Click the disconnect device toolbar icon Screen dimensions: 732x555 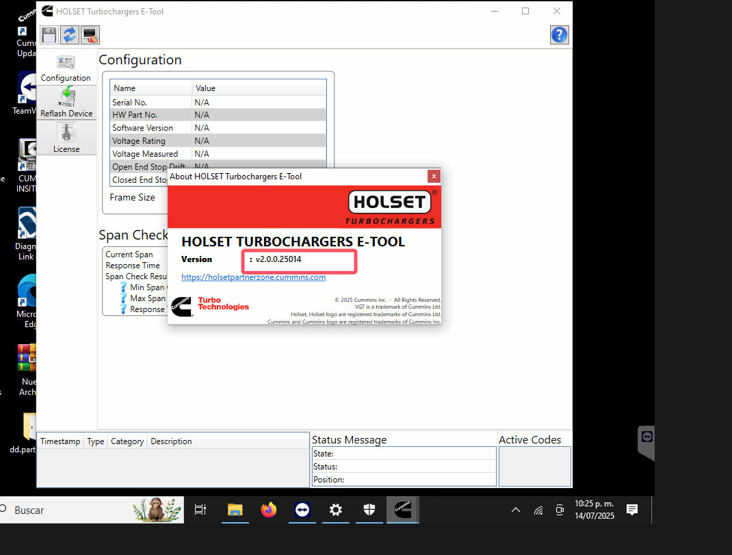click(90, 35)
